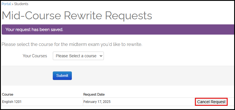Click the breadcrumb separator after Portal
The height and width of the screenshot is (110, 235).
point(12,4)
